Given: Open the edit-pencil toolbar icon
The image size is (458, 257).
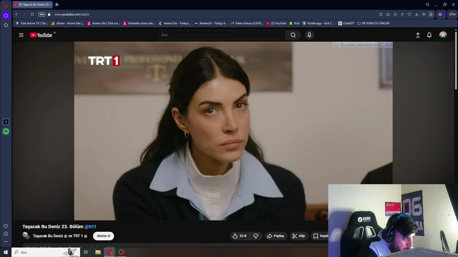Looking at the screenshot, I should [381, 14].
